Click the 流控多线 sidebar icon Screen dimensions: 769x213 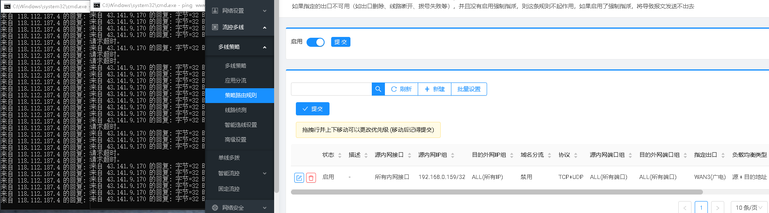[215, 27]
